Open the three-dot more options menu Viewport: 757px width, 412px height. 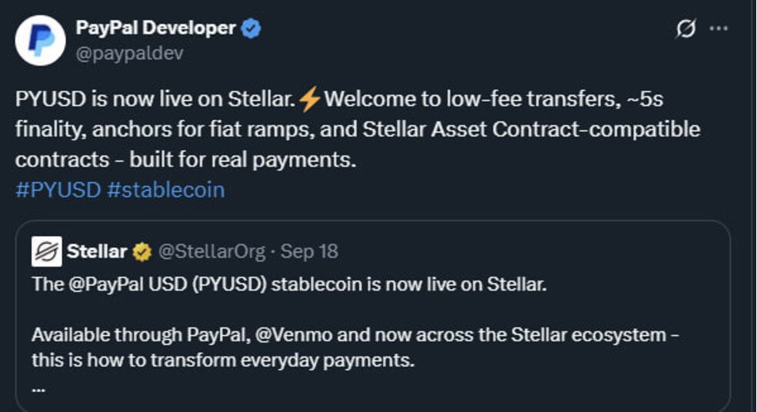pos(719,29)
